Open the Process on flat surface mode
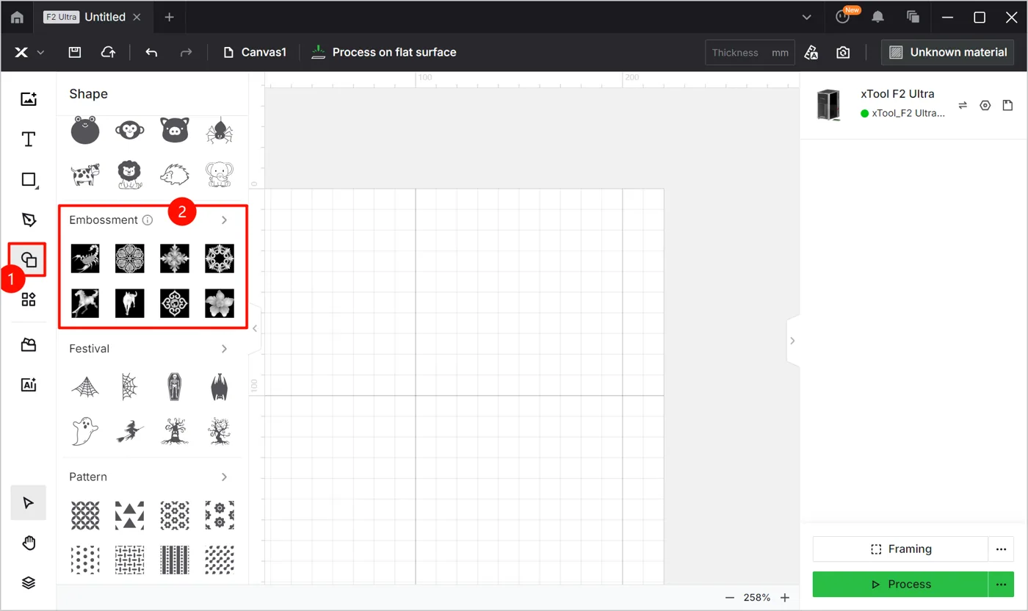The height and width of the screenshot is (611, 1028). point(383,52)
